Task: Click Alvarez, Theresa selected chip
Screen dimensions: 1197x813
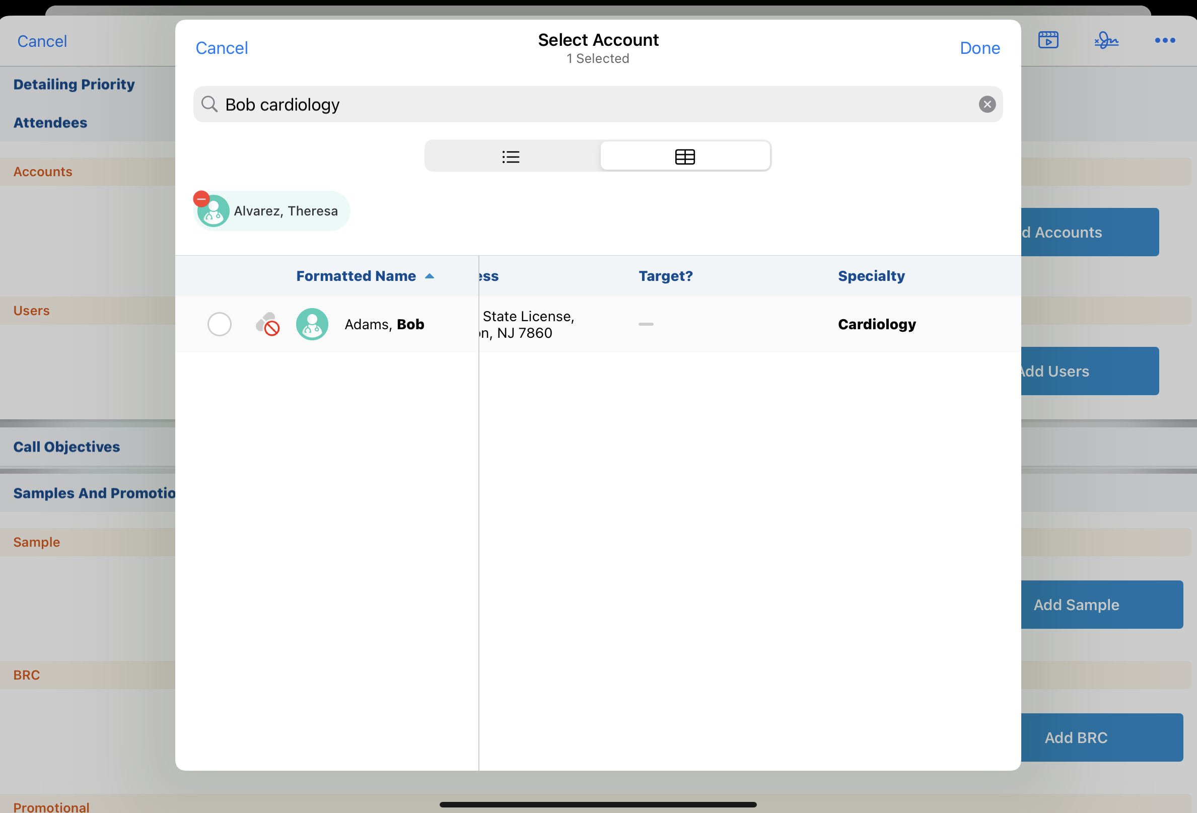Action: point(286,211)
